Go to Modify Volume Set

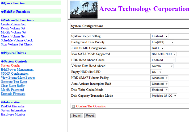(x=14, y=32)
